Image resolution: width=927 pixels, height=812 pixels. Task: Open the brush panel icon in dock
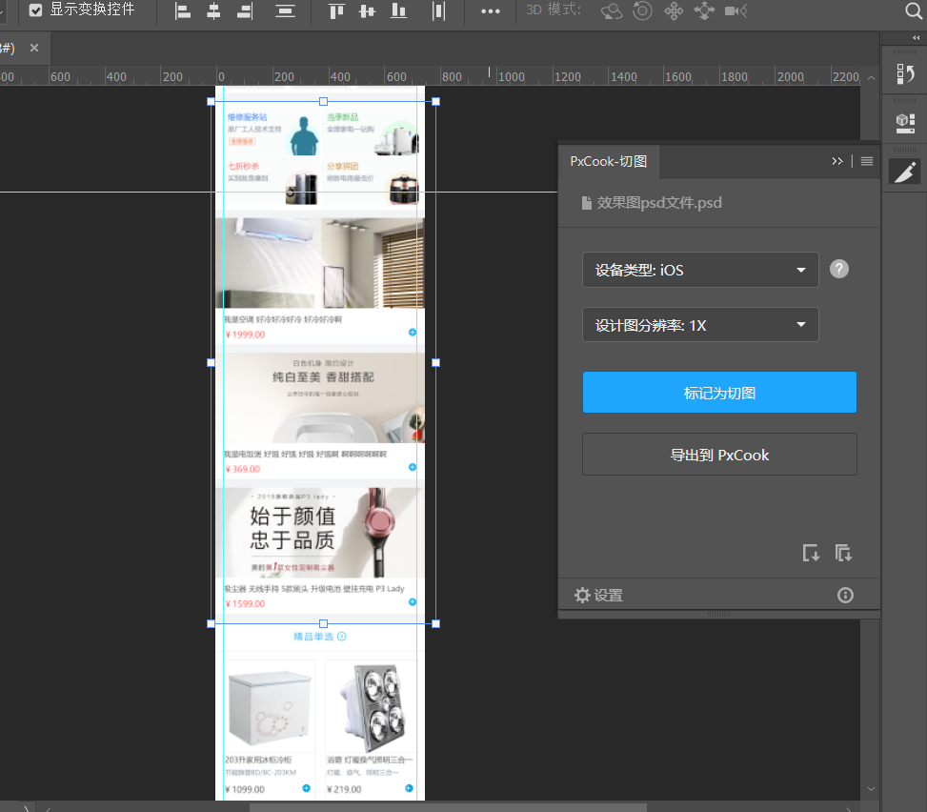pyautogui.click(x=905, y=173)
